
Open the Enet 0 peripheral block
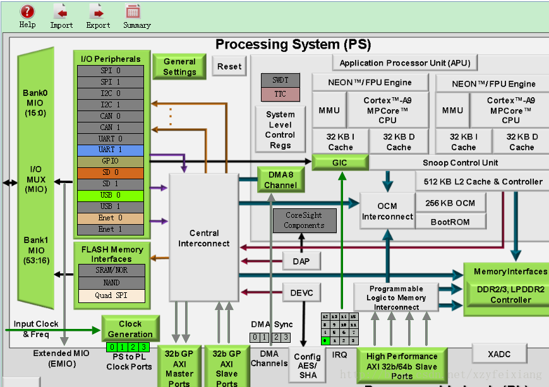[111, 218]
